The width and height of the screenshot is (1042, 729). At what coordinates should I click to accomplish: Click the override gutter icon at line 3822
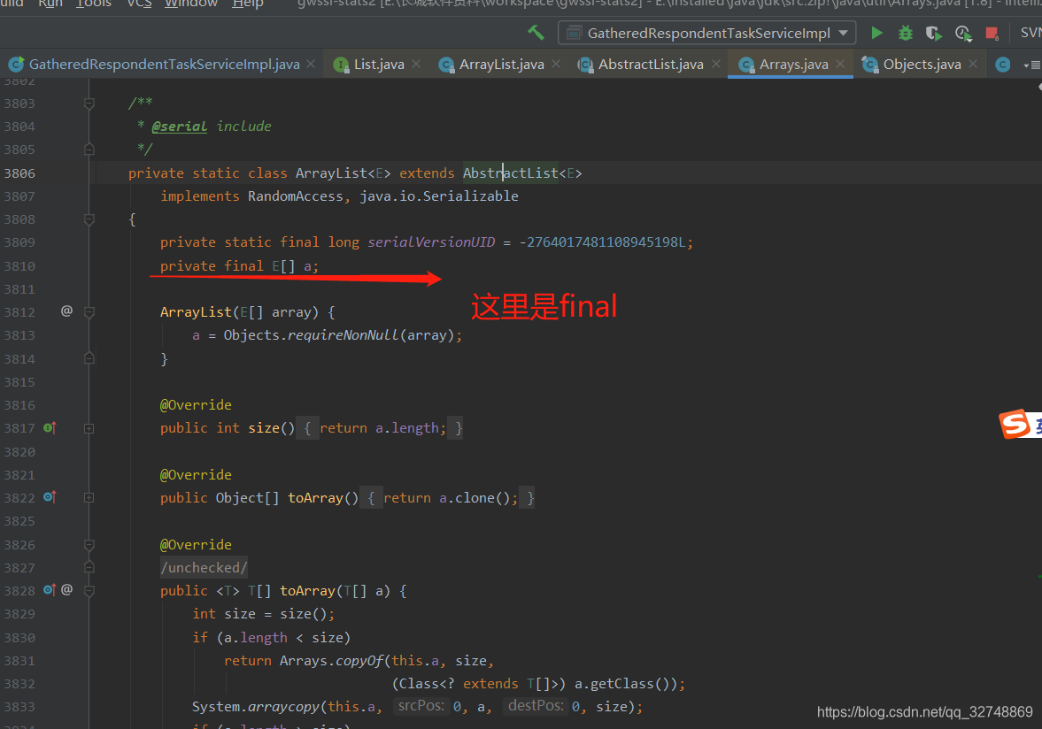(50, 496)
